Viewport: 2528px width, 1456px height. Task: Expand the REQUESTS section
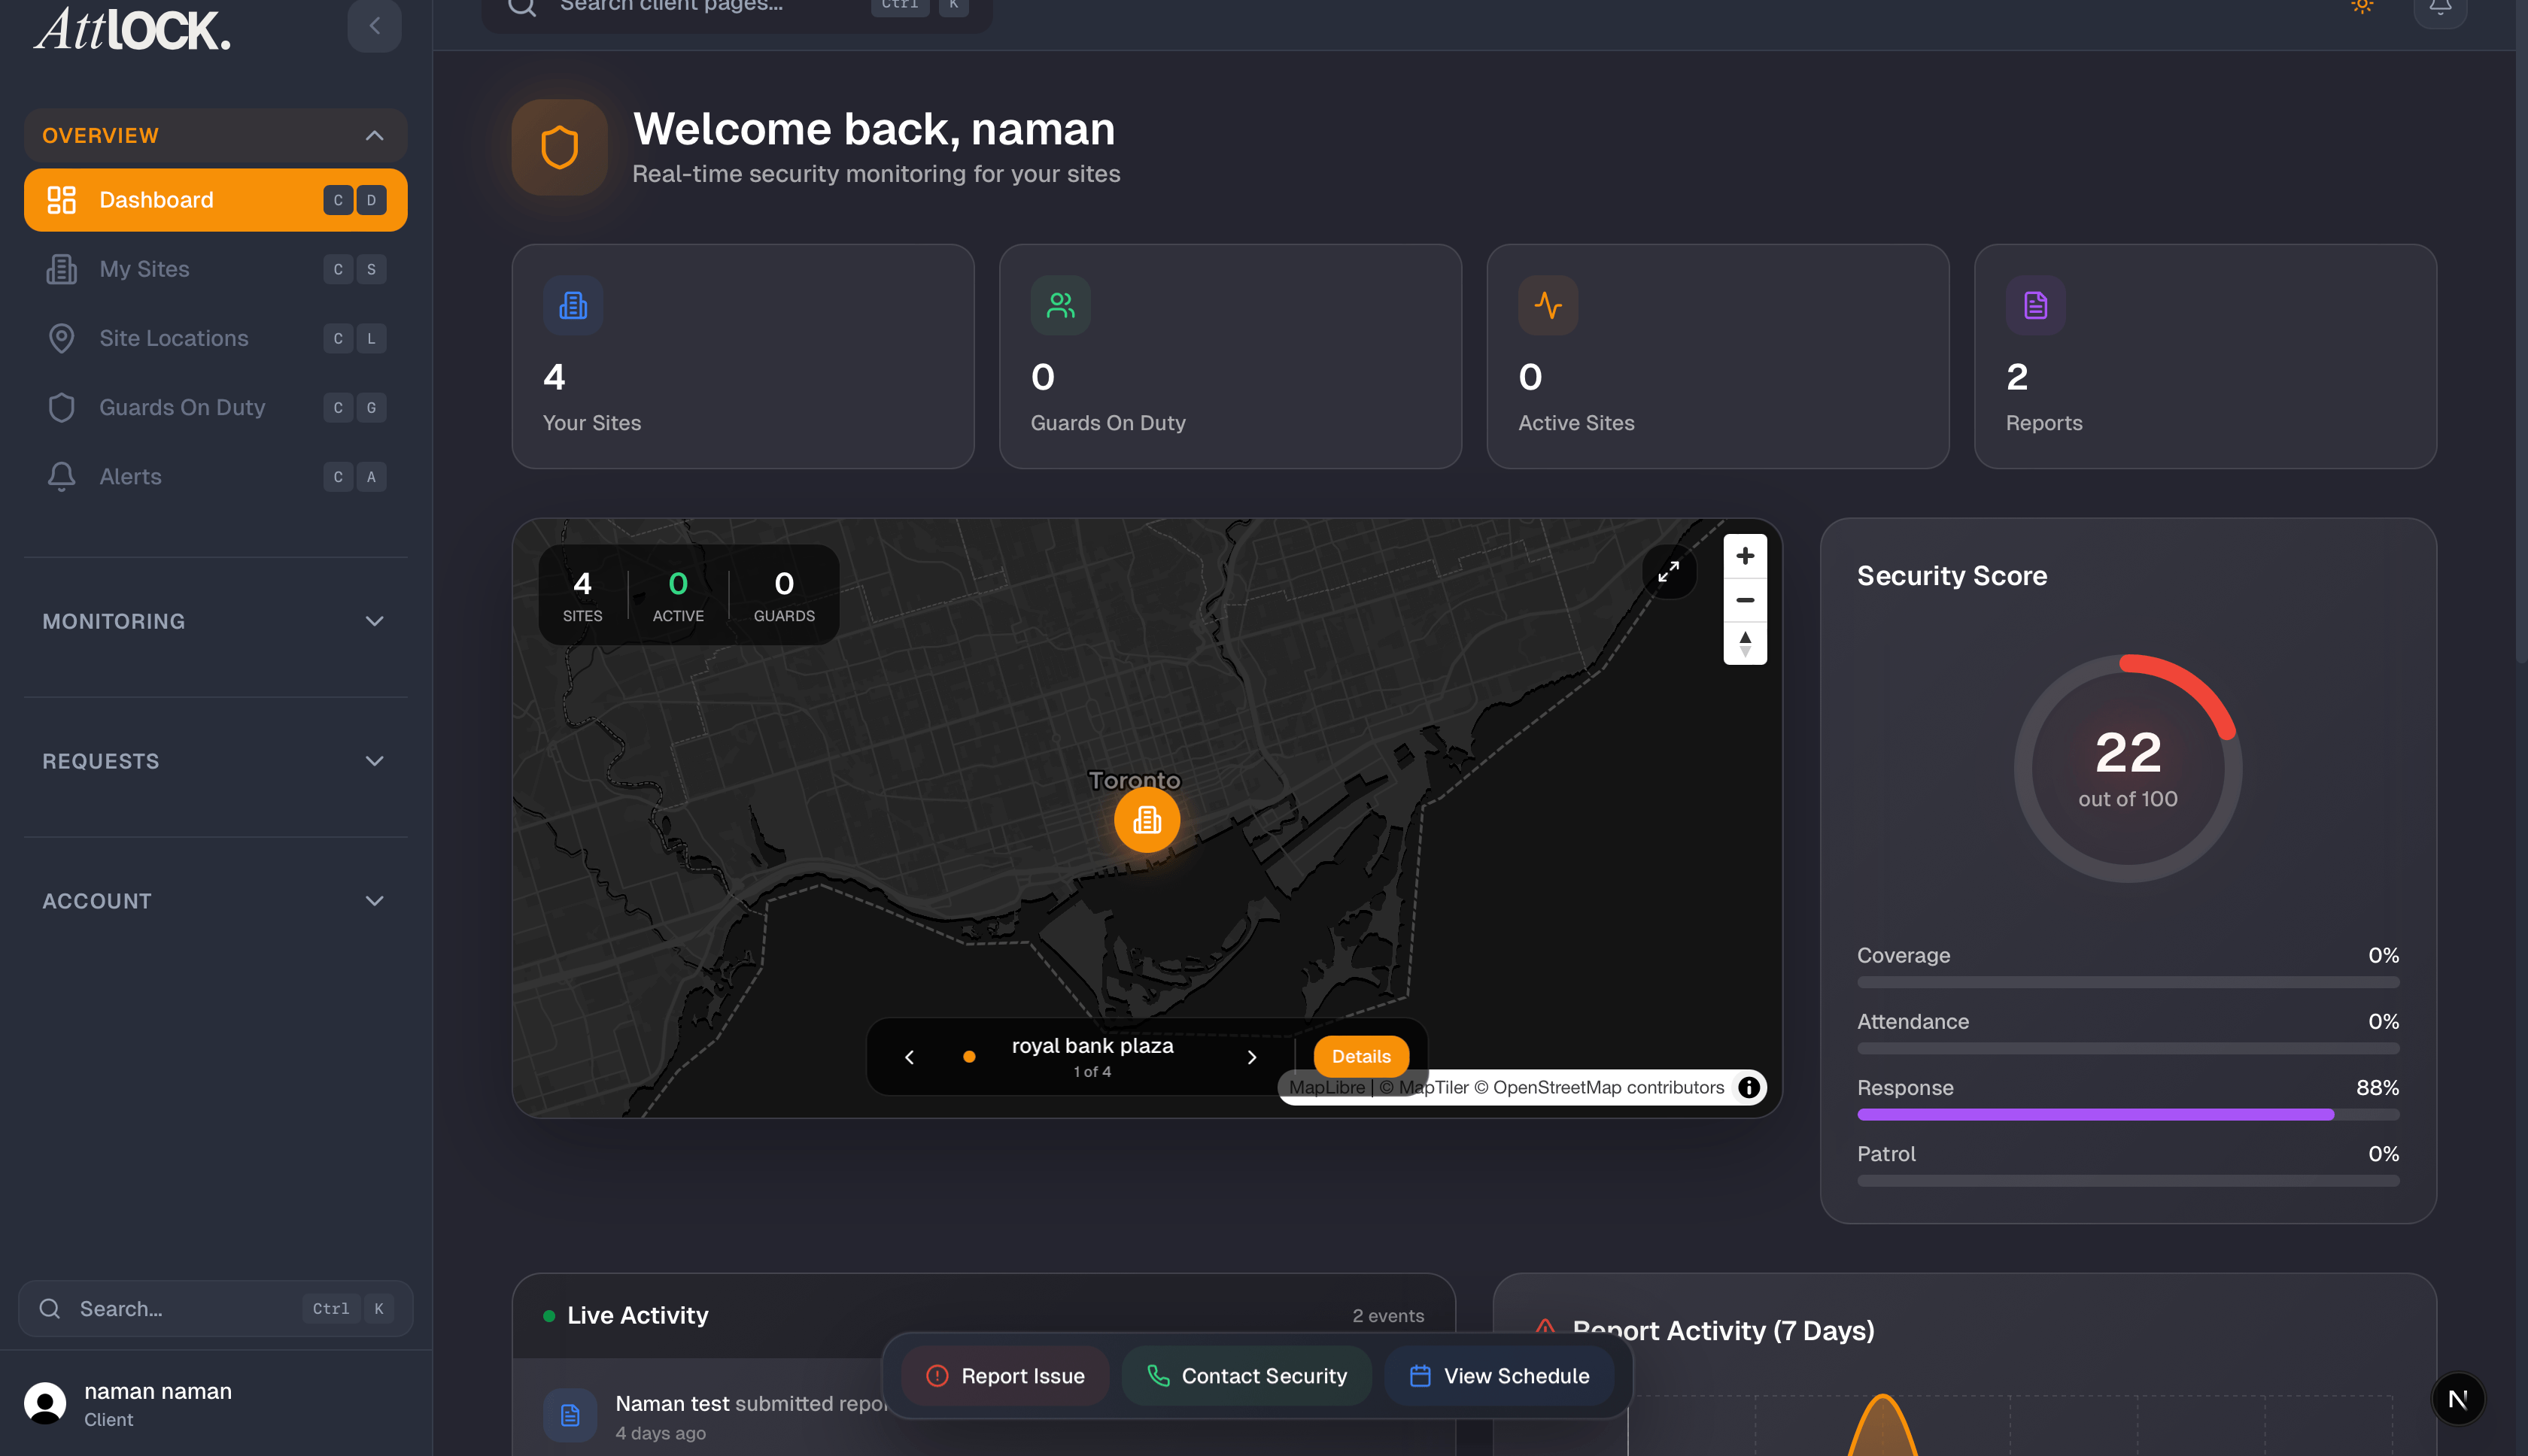[x=375, y=761]
